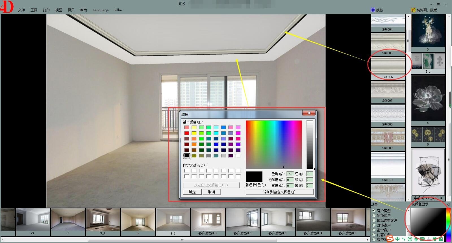Click the 装饰画 decorative painting category icon
Screen dimensions: 452x243
coord(413,10)
